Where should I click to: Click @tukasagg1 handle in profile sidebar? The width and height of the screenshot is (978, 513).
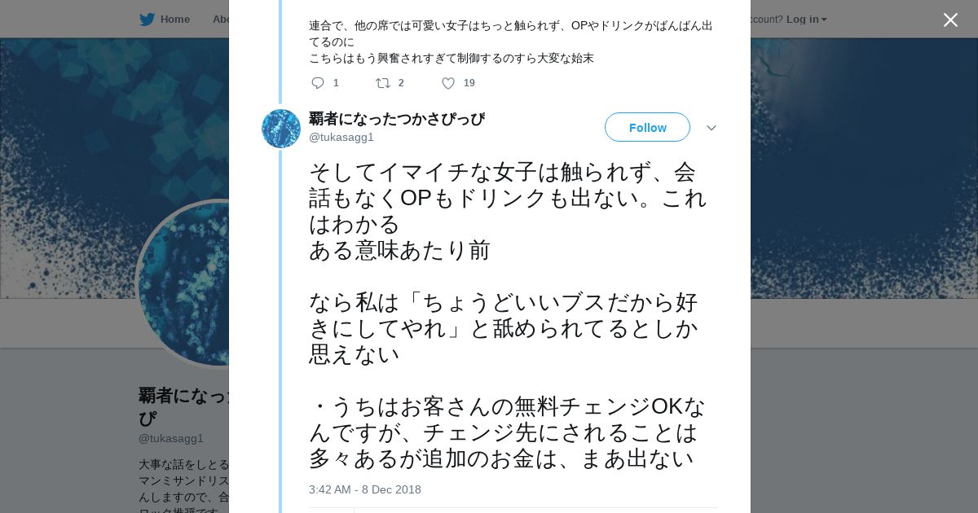(171, 438)
